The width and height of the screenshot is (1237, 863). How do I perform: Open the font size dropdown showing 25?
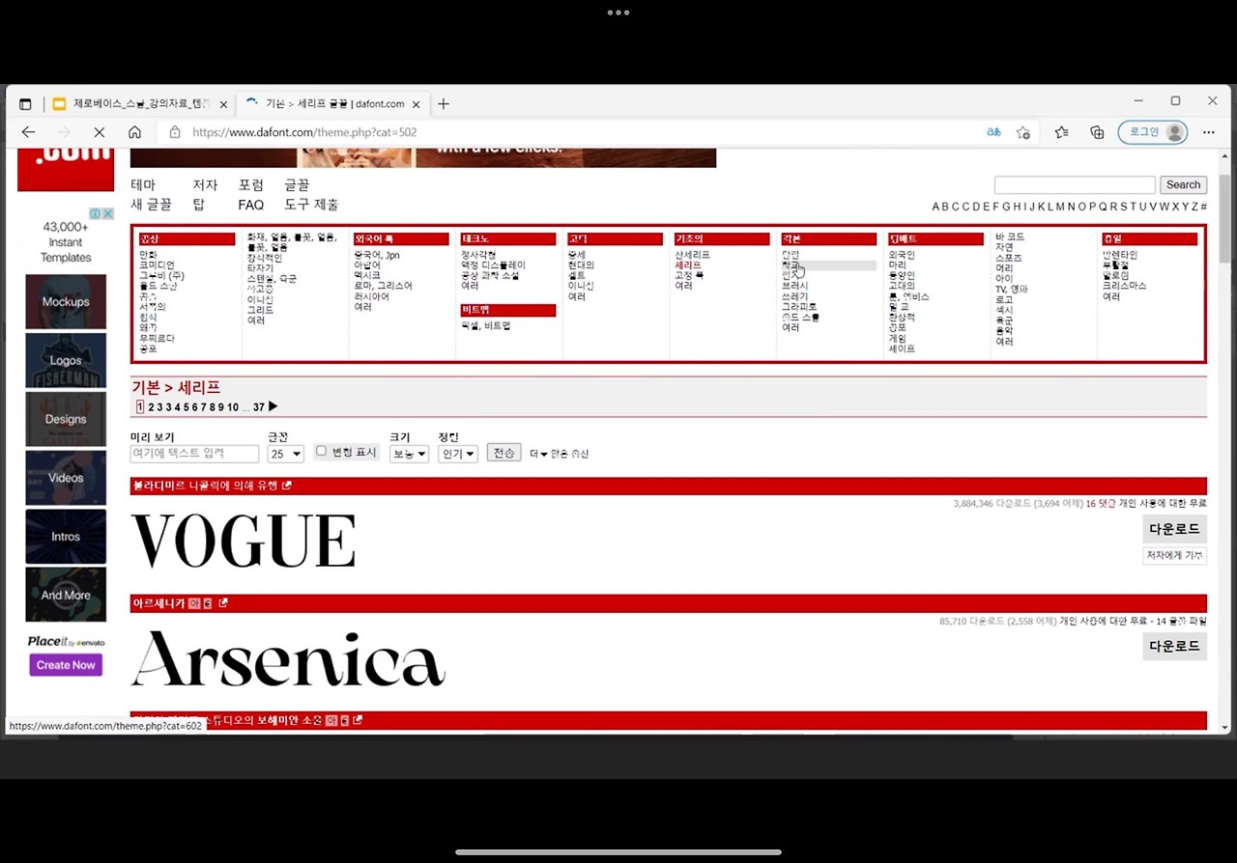(x=286, y=454)
